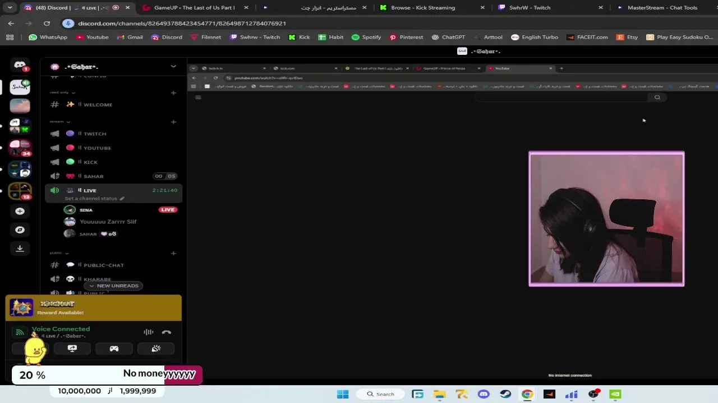This screenshot has height=403, width=718.
Task: Reload the Discord page in browser
Action: 47,24
